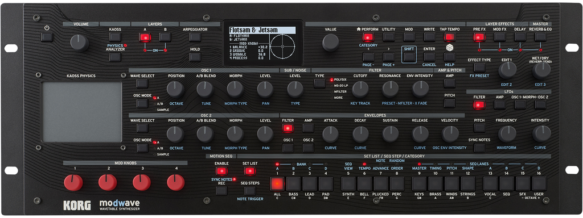The width and height of the screenshot is (583, 218).
Task: Click the LFO Intensity knob
Action: click(x=541, y=134)
